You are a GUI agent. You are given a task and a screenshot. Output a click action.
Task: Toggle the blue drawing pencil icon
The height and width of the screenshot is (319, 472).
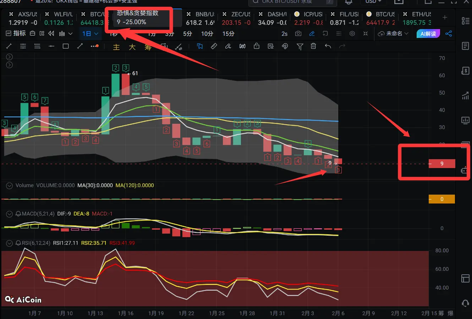point(312,34)
